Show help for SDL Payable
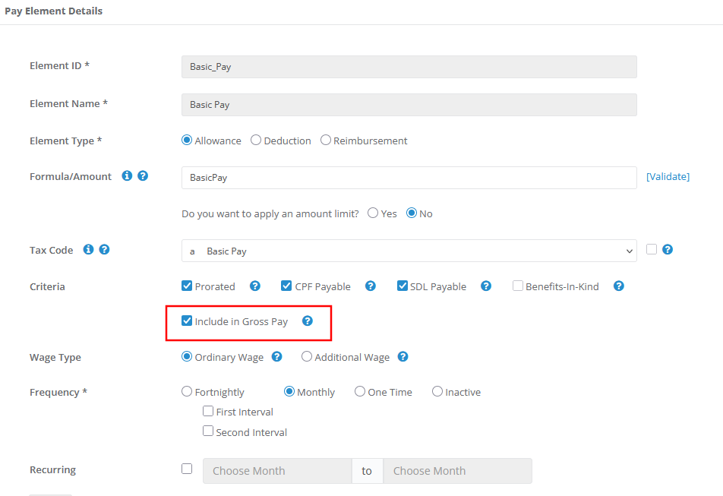The image size is (723, 496). click(486, 286)
